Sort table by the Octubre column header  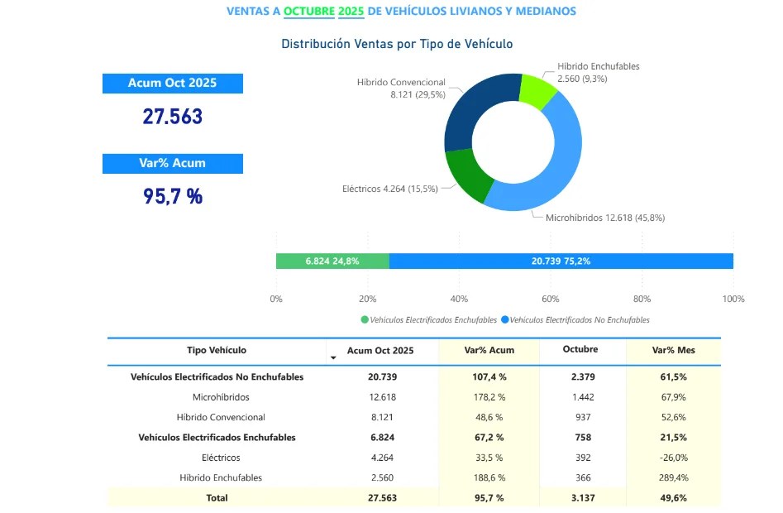click(x=580, y=350)
